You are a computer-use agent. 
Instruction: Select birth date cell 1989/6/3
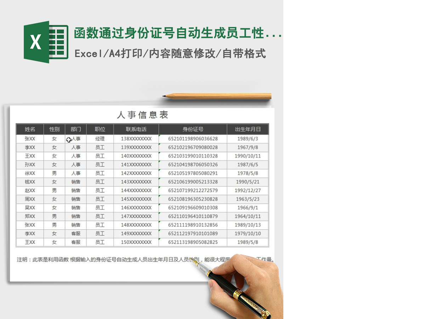[x=248, y=139]
